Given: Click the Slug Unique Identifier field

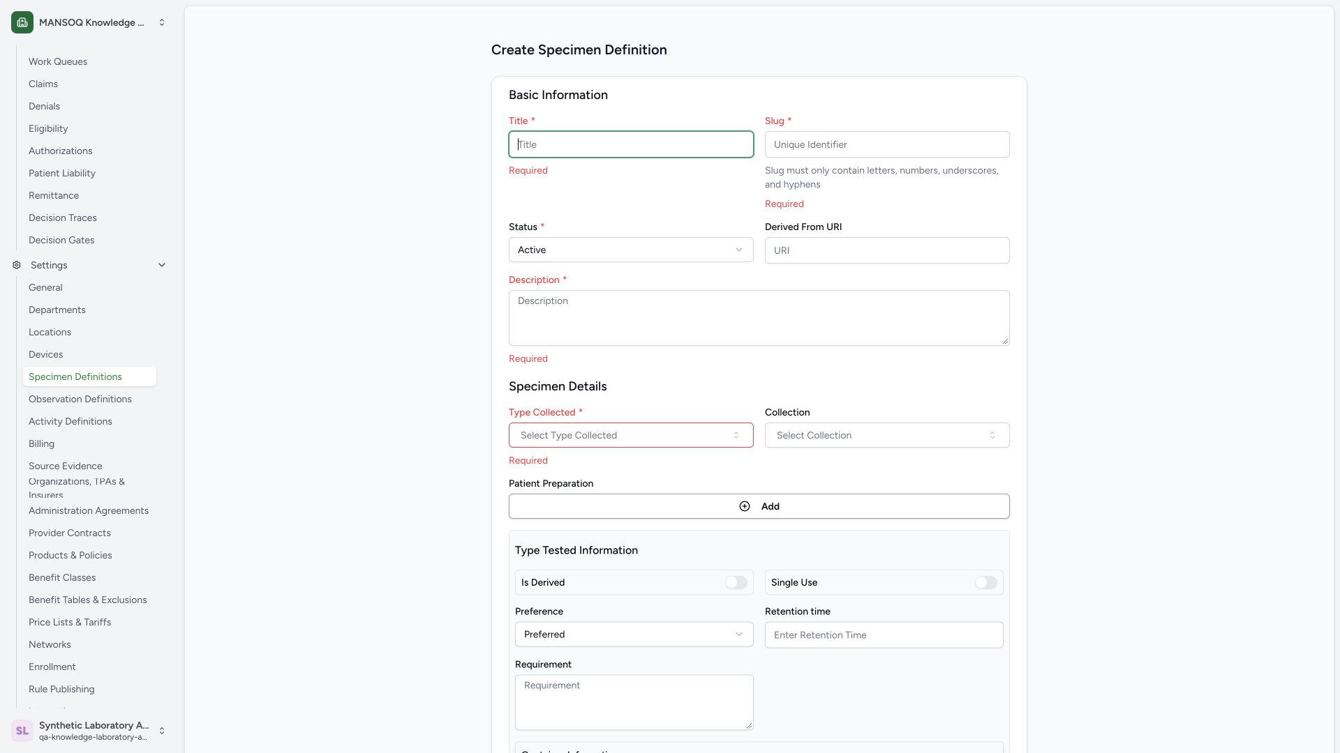Looking at the screenshot, I should 887,144.
